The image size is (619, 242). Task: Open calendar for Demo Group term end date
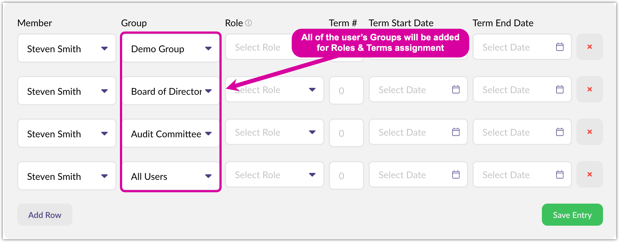click(560, 47)
